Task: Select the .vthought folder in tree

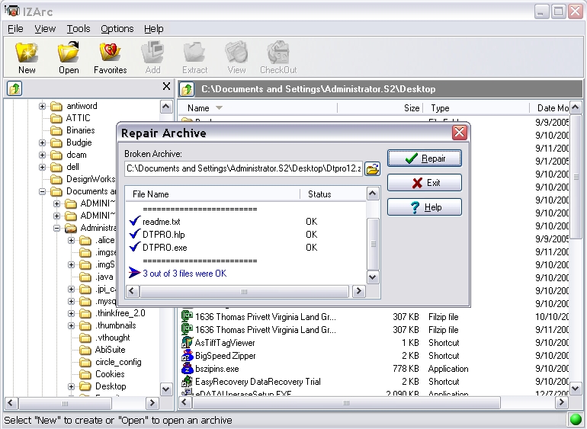Action: click(x=112, y=338)
